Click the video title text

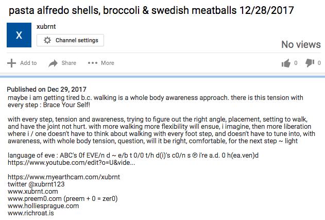click(x=151, y=10)
